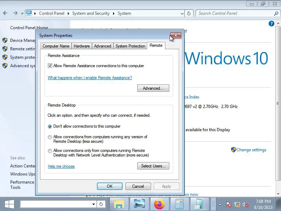The width and height of the screenshot is (281, 211).
Task: Open photo viewer taskbar icon
Action: [x=139, y=204]
